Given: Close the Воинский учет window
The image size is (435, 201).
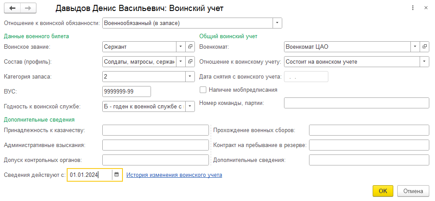Looking at the screenshot, I should (x=426, y=8).
